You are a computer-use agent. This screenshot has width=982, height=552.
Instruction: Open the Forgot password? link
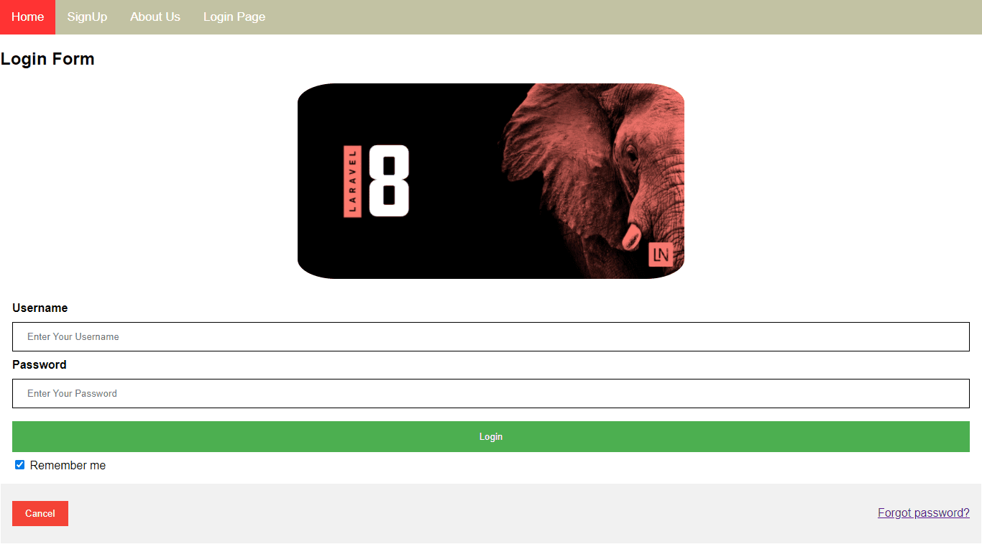pos(924,512)
